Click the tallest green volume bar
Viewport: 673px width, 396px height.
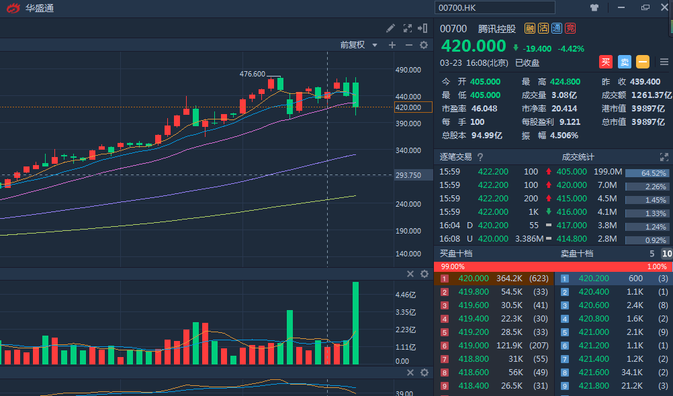pos(355,323)
